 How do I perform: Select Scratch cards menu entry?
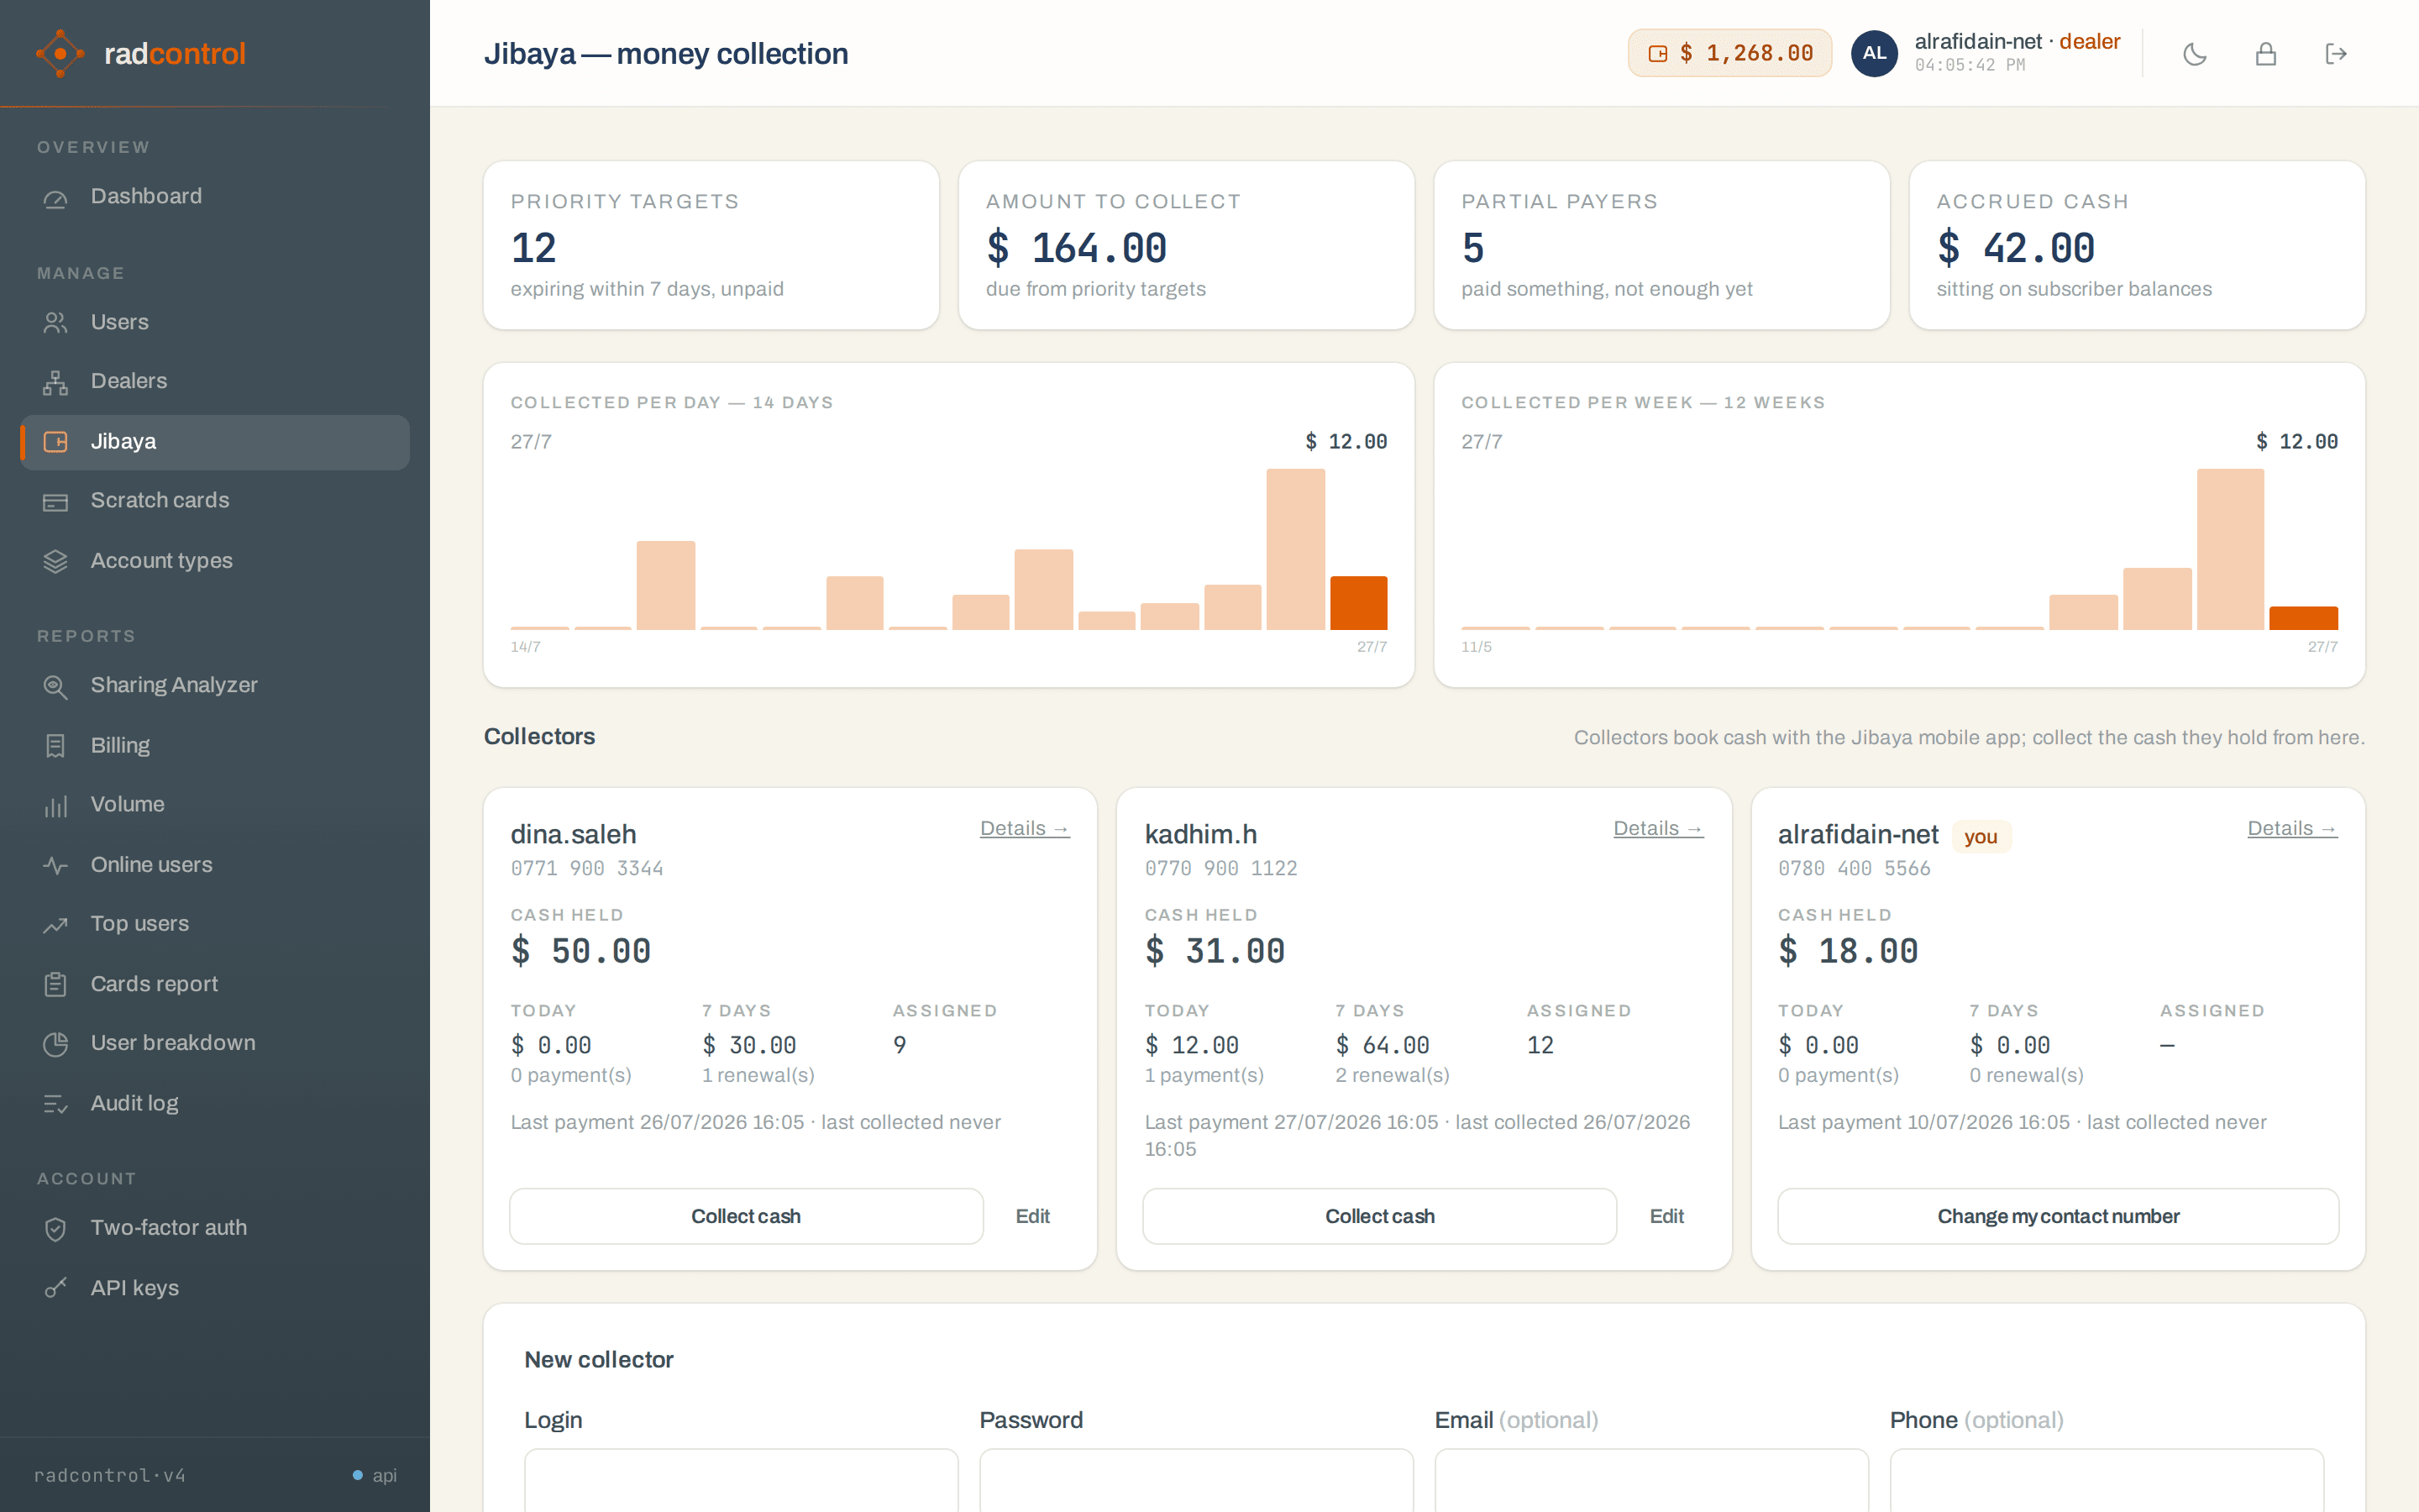point(215,501)
